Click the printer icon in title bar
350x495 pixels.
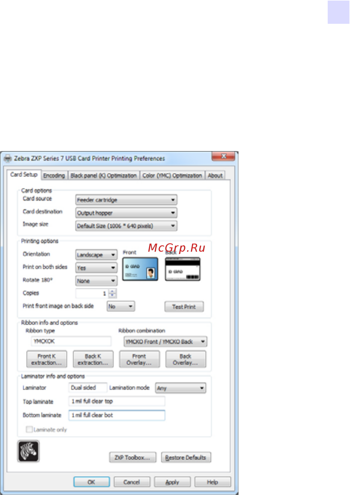[x=8, y=159]
